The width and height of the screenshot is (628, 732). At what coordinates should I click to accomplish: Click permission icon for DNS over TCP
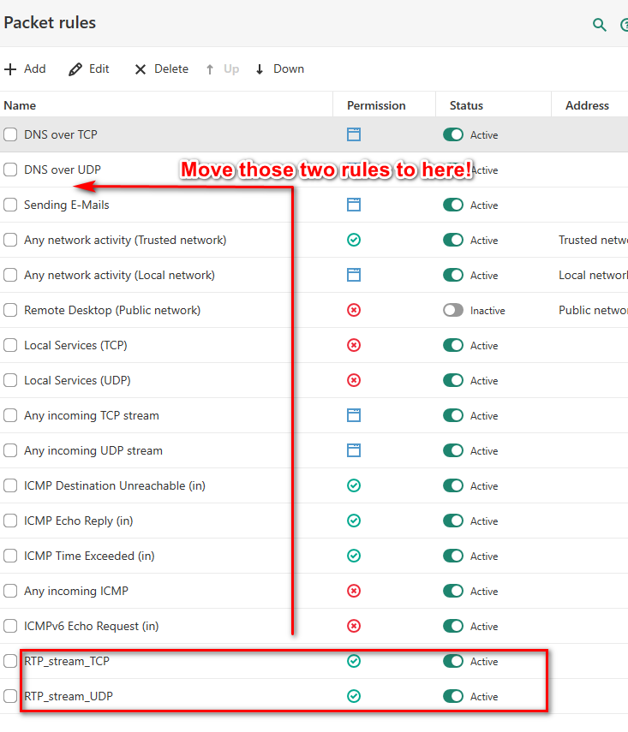(x=354, y=134)
